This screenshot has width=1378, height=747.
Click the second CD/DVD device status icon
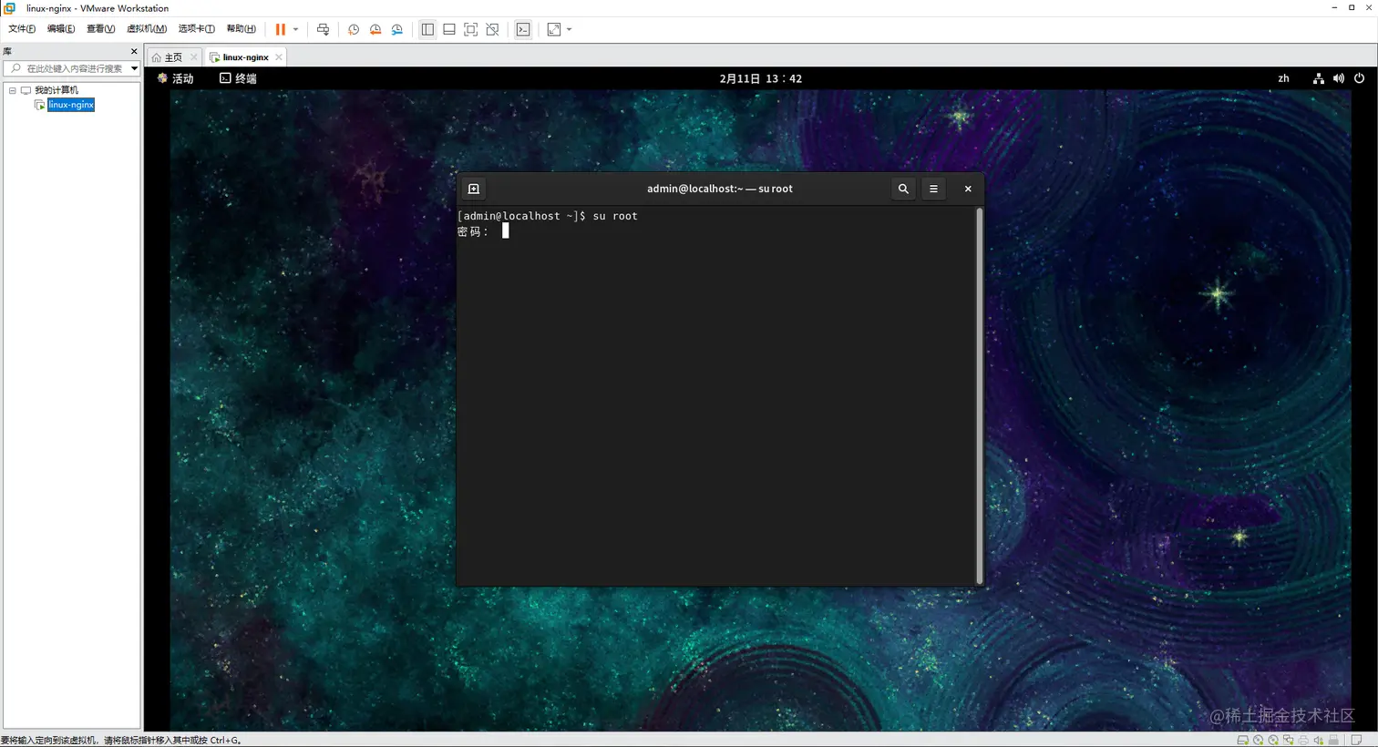tap(1273, 740)
